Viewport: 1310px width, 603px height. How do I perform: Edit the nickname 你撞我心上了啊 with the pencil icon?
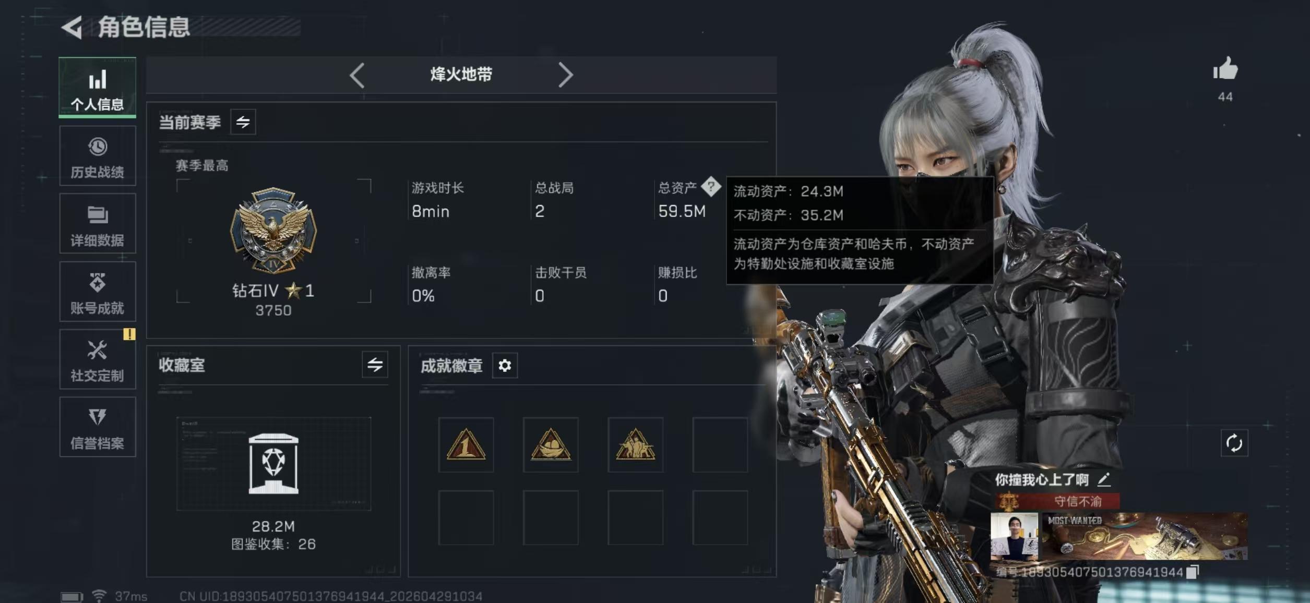[x=1104, y=479]
